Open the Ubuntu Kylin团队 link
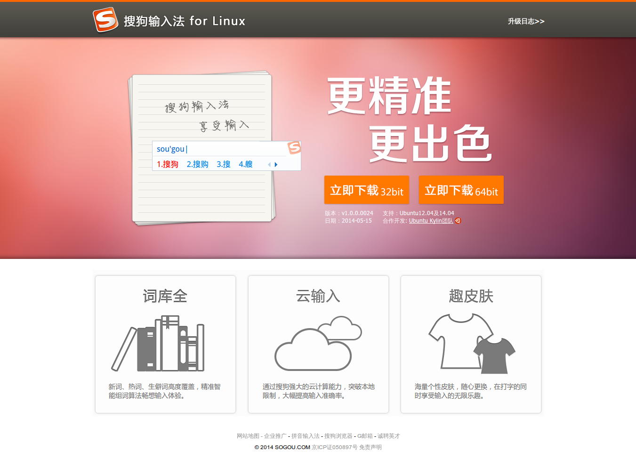This screenshot has width=636, height=467. click(431, 221)
